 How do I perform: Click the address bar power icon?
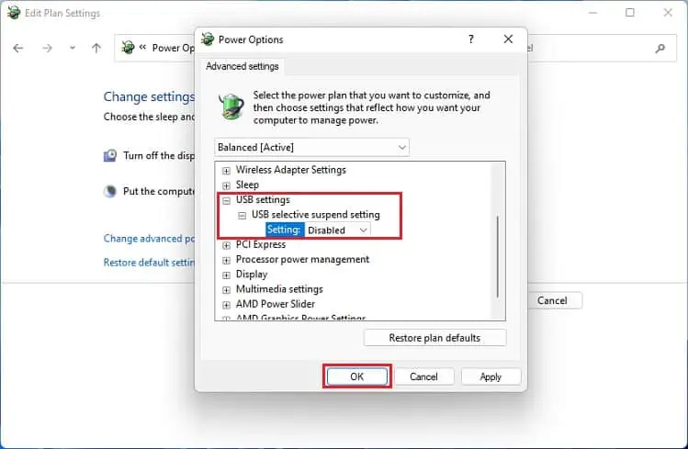128,47
